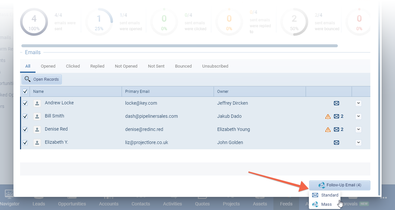The height and width of the screenshot is (210, 395).
Task: Click the envelope icon beside Standard
Action: coord(315,195)
